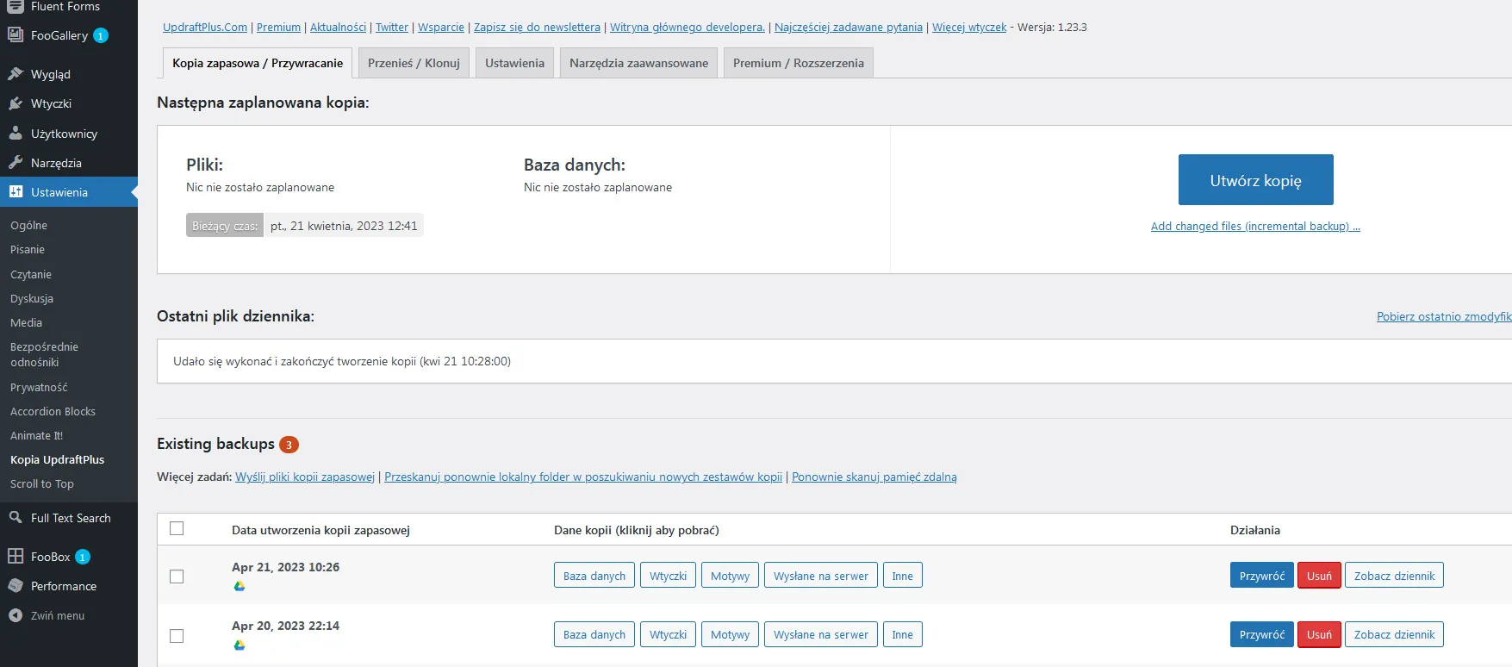The height and width of the screenshot is (667, 1512).
Task: Click the FooGallery icon in sidebar
Action: [16, 35]
